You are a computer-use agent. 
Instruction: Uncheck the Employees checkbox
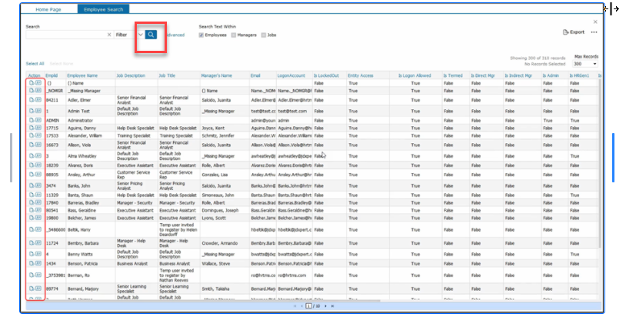pyautogui.click(x=201, y=35)
